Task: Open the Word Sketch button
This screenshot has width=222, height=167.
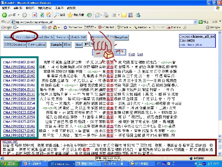Action: (x=45, y=37)
